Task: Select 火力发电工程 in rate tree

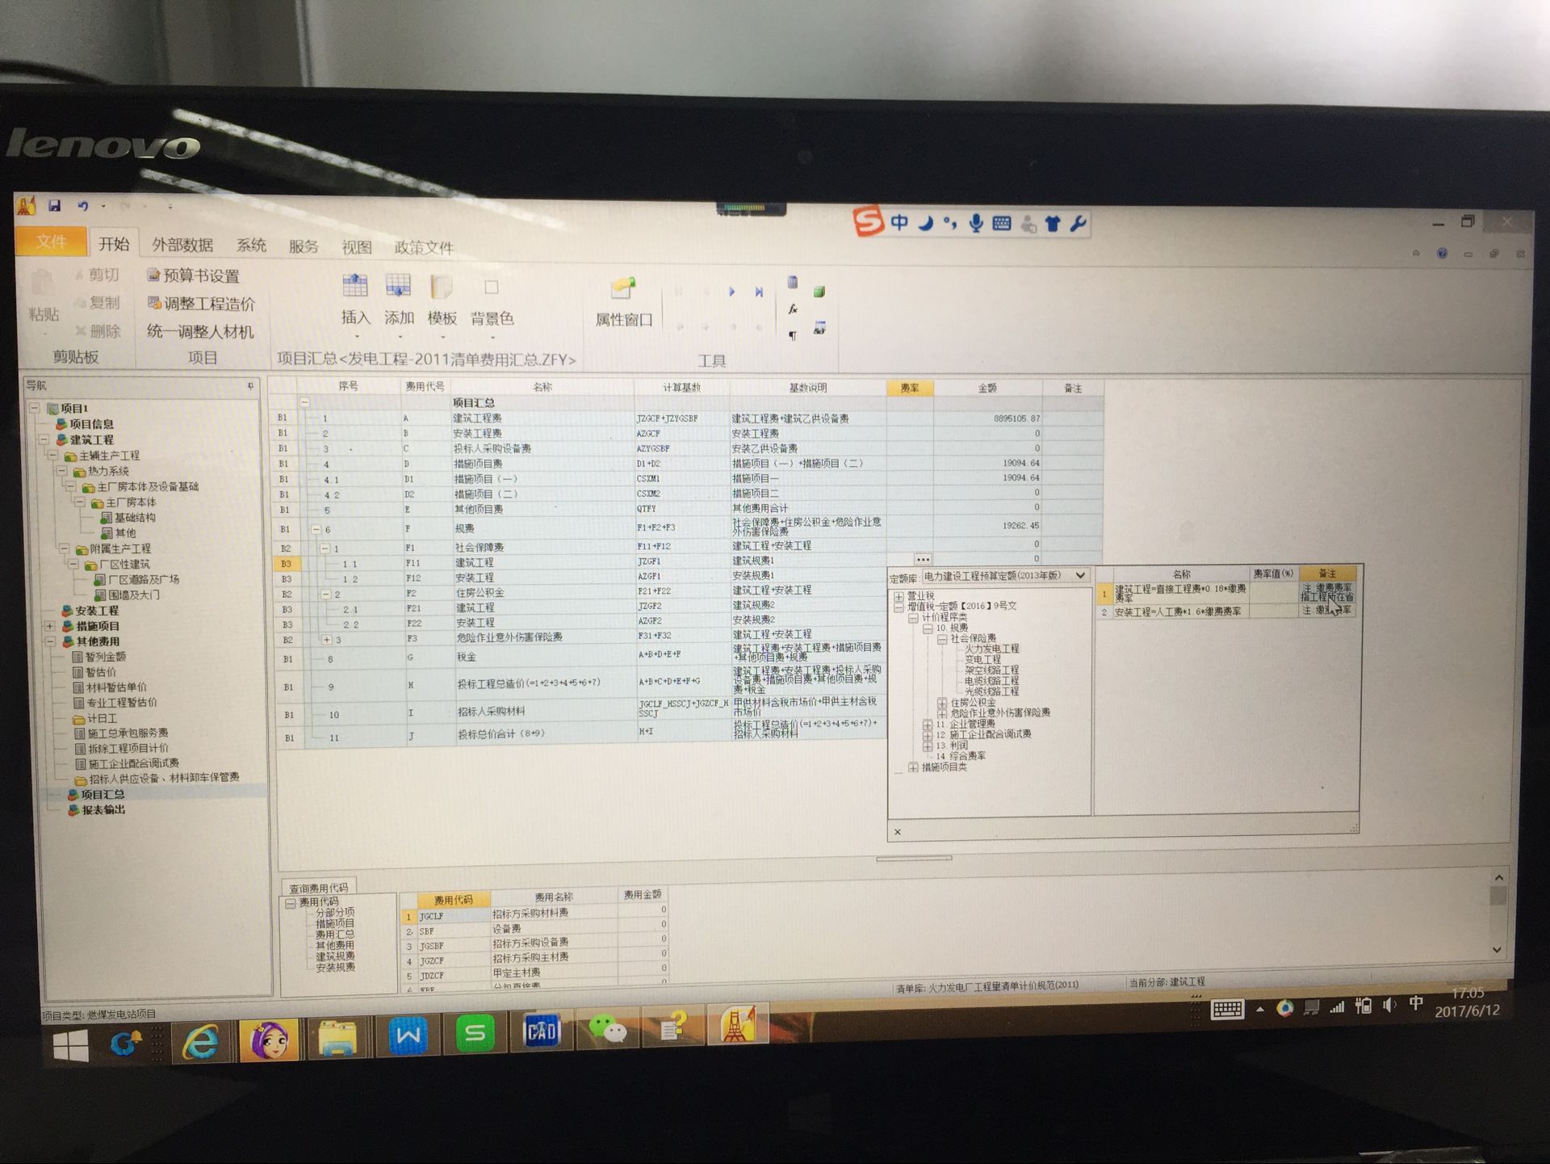Action: (x=992, y=649)
